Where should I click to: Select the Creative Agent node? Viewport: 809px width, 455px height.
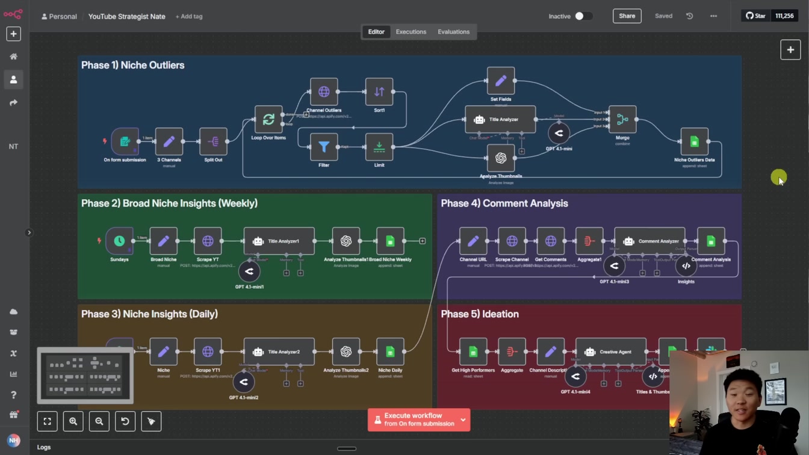point(611,351)
